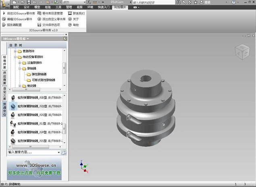This screenshot has width=256, height=187.
Task: Switch to the 装配 ribbon tab
Action: [16, 7]
